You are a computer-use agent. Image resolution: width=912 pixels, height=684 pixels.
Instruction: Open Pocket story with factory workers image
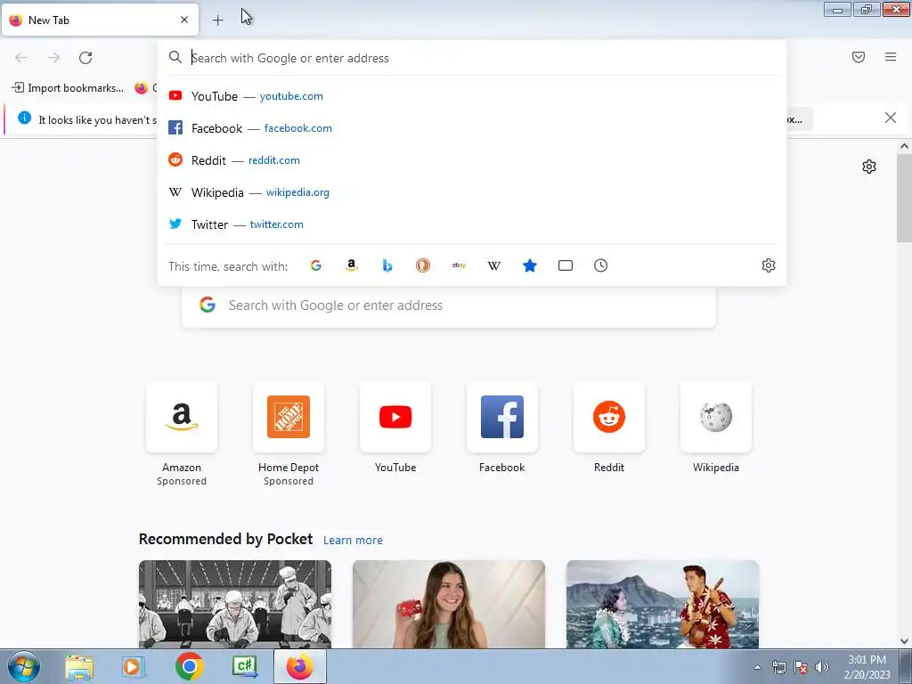(x=235, y=605)
